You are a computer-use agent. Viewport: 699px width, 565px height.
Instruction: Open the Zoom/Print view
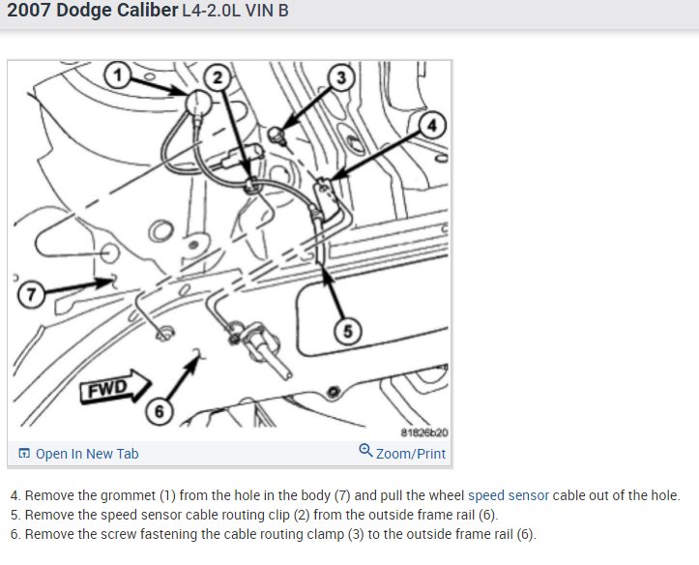click(x=402, y=452)
